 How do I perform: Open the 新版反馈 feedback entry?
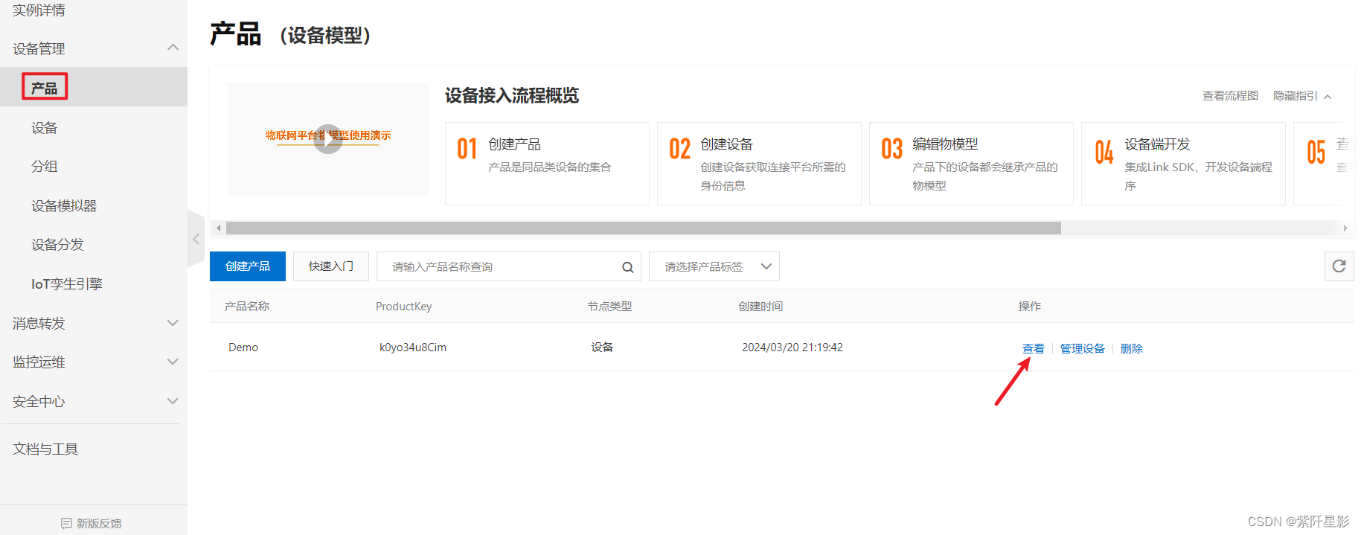[92, 523]
